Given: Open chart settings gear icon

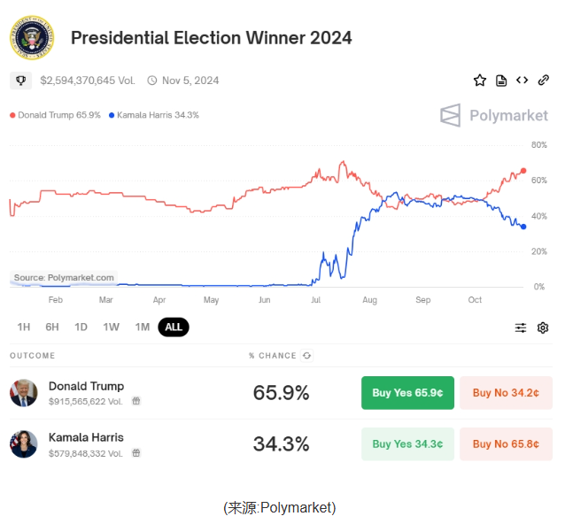Looking at the screenshot, I should click(543, 327).
